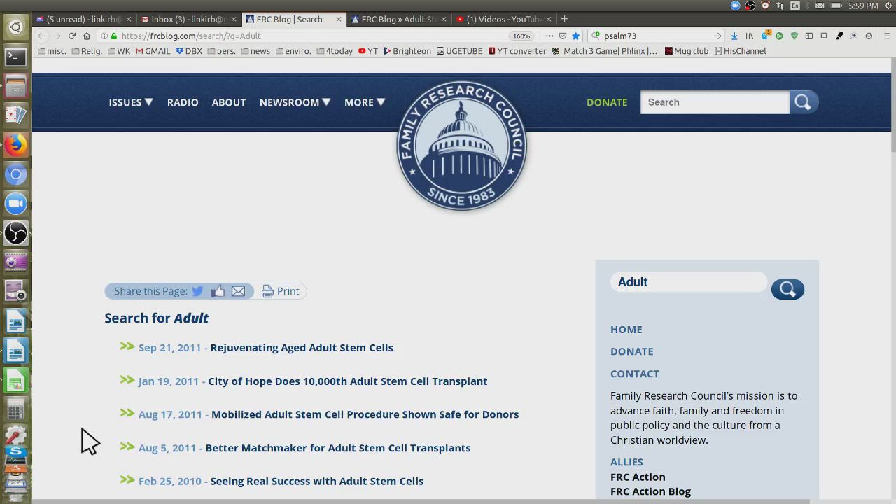This screenshot has height=504, width=896.
Task: Open Rejuvenating Aged Adult Stem Cells article
Action: click(302, 348)
